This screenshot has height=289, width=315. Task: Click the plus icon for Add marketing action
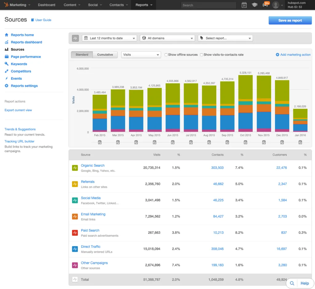click(277, 55)
